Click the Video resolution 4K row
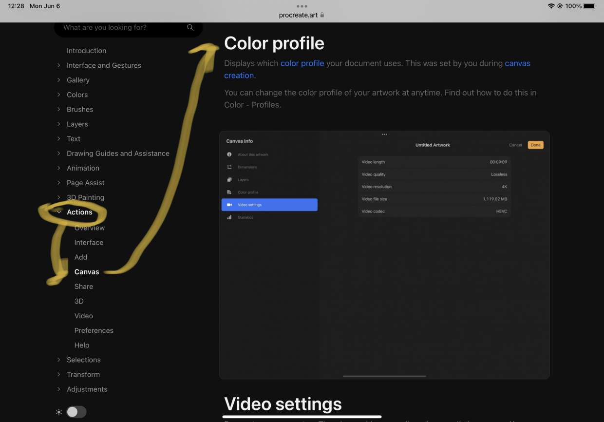The width and height of the screenshot is (604, 422). click(434, 187)
